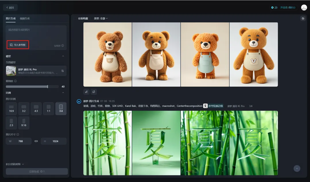Image resolution: width=310 pixels, height=182 pixels.
Task: Click the 返回 back button
Action: point(10,7)
